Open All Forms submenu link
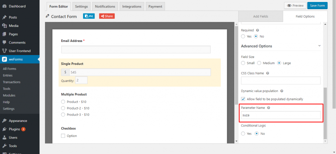Screen dimensions: 336x154 click(10, 69)
